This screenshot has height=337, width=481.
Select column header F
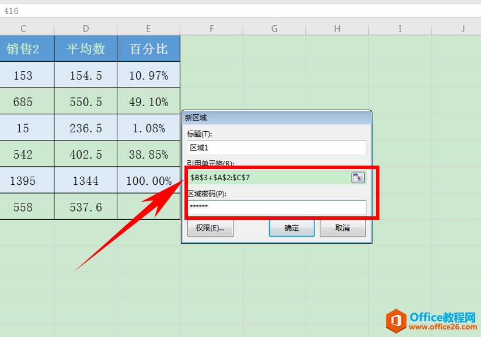(x=211, y=28)
